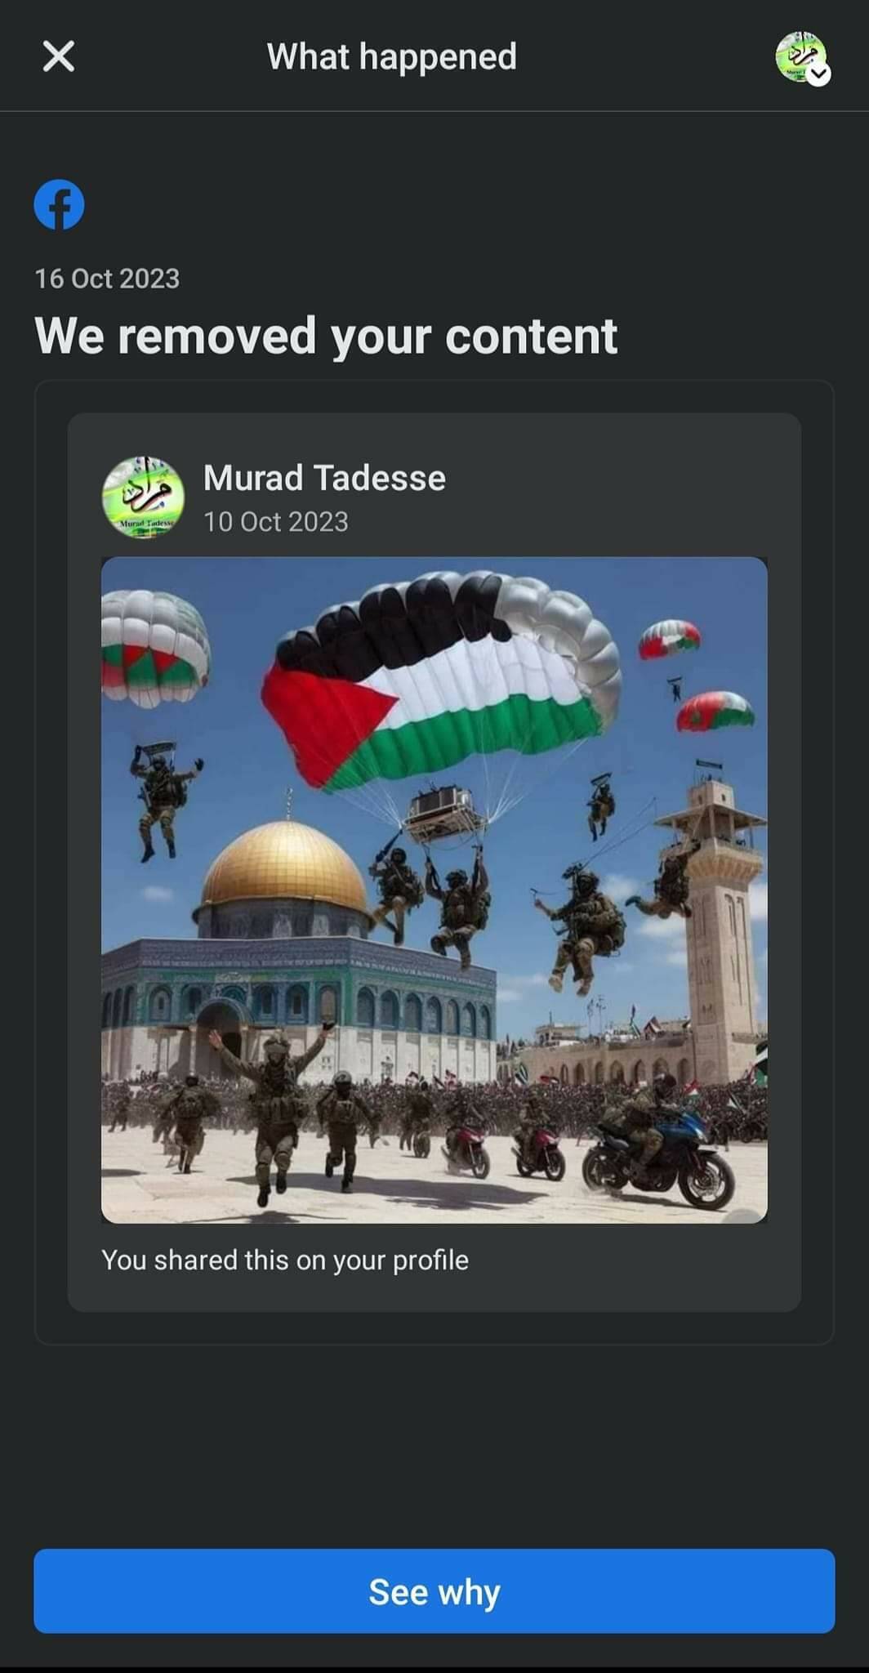Tap the See why button
Screen dimensions: 869x1673
coord(434,1591)
